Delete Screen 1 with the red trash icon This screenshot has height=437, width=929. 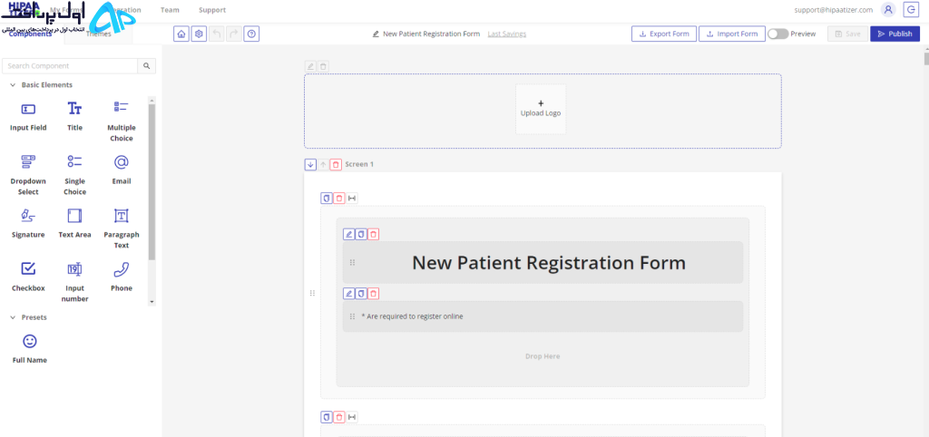(x=336, y=165)
